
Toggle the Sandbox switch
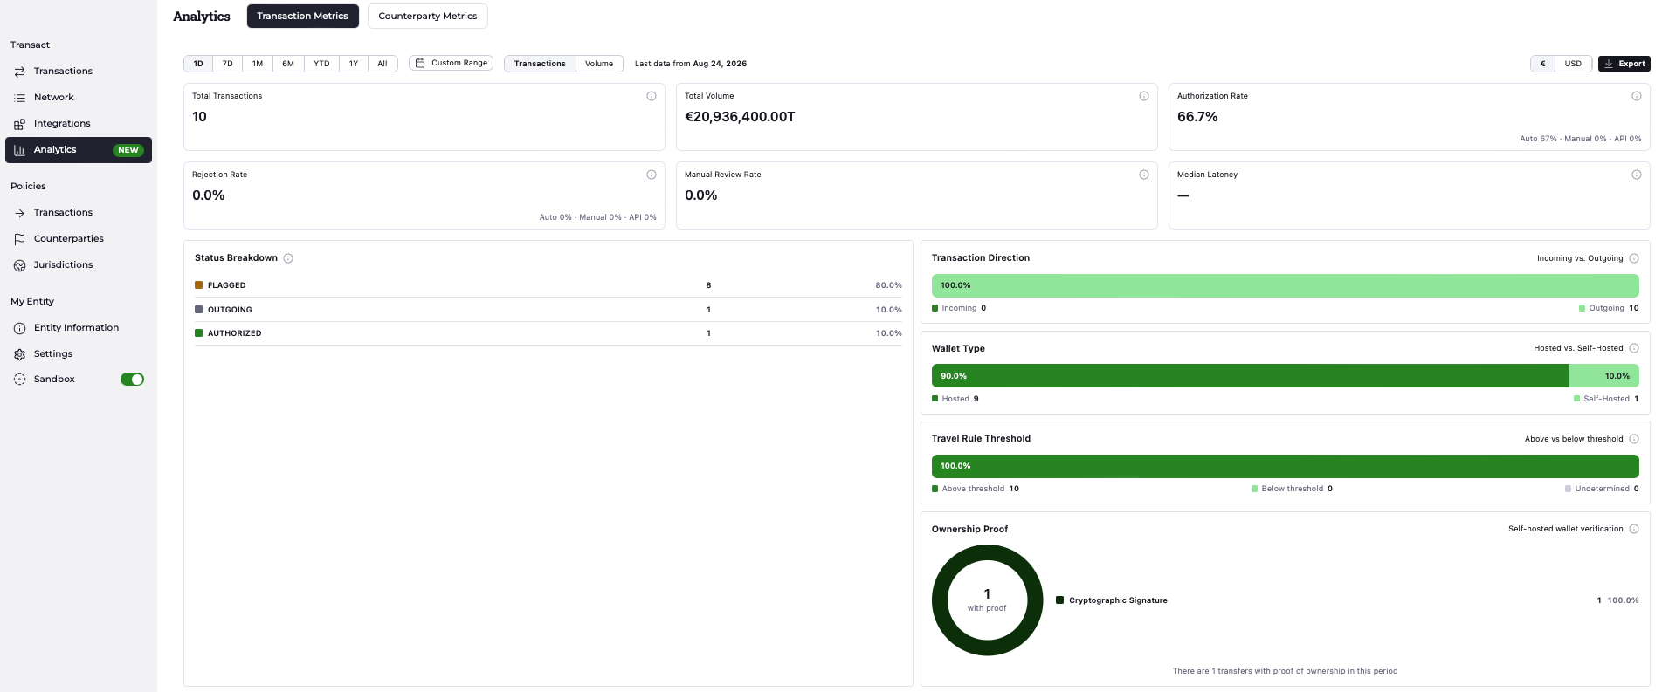pos(132,380)
